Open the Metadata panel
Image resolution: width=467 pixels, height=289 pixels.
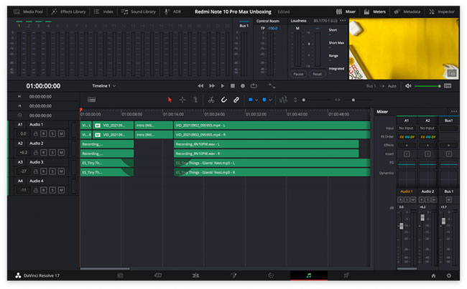click(x=407, y=12)
